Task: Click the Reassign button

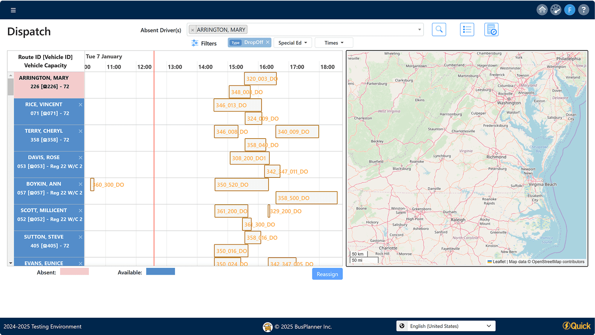Action: pyautogui.click(x=327, y=274)
